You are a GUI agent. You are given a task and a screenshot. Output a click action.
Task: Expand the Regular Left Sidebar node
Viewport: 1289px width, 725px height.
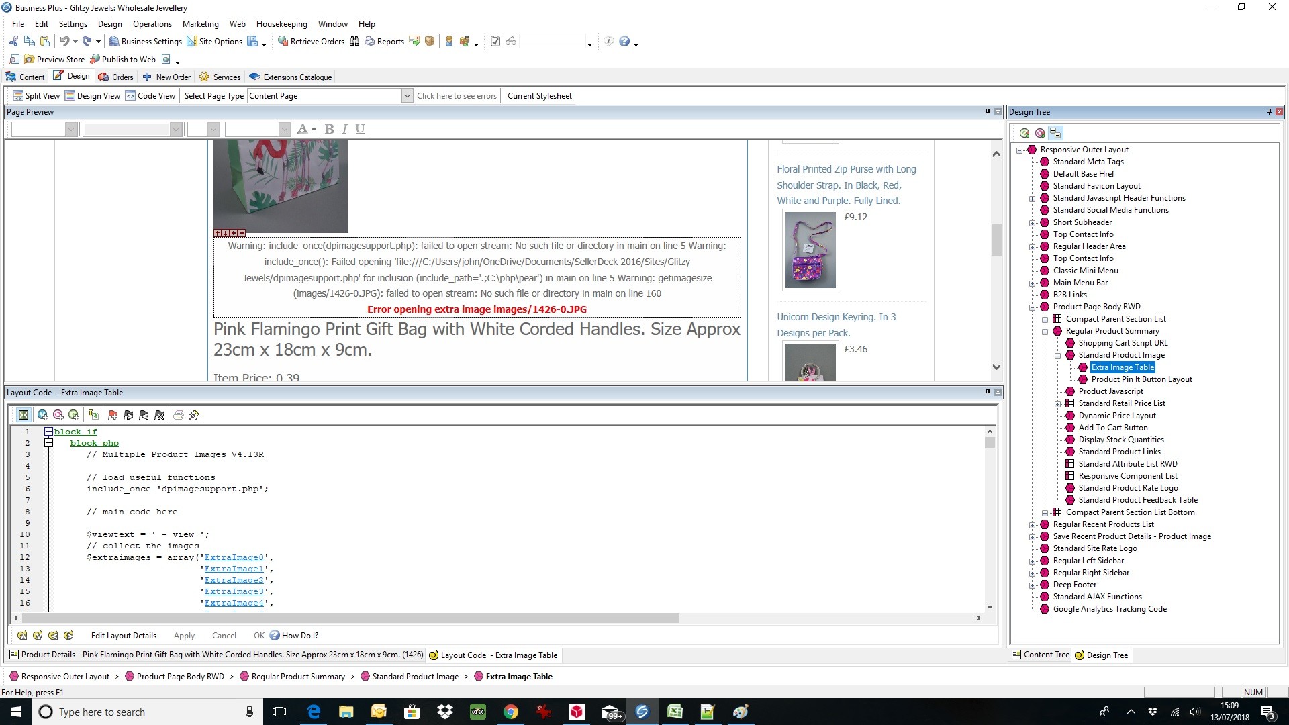pyautogui.click(x=1033, y=561)
